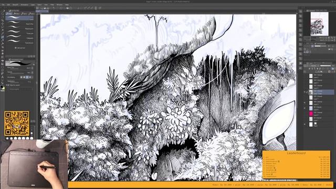The height and width of the screenshot is (189, 336).
Task: Select the Airbrush tool
Action: 3,47
